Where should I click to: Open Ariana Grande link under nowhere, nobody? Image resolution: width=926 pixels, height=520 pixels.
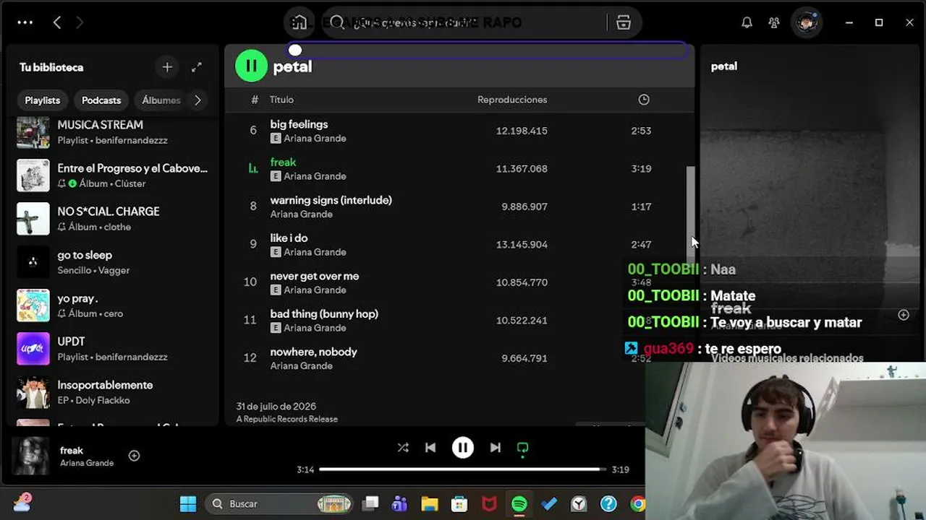tap(302, 366)
